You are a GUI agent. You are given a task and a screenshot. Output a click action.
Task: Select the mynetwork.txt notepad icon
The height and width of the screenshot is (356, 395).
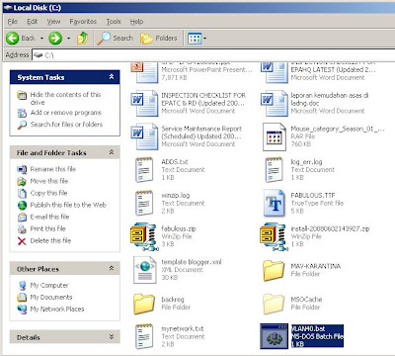[x=144, y=336]
